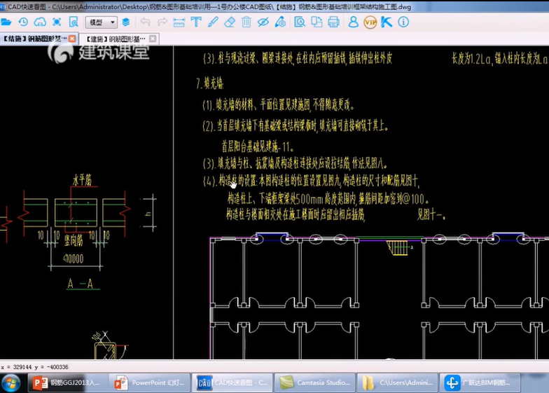Click the VIP badge icon
The image size is (549, 393).
coord(370,22)
